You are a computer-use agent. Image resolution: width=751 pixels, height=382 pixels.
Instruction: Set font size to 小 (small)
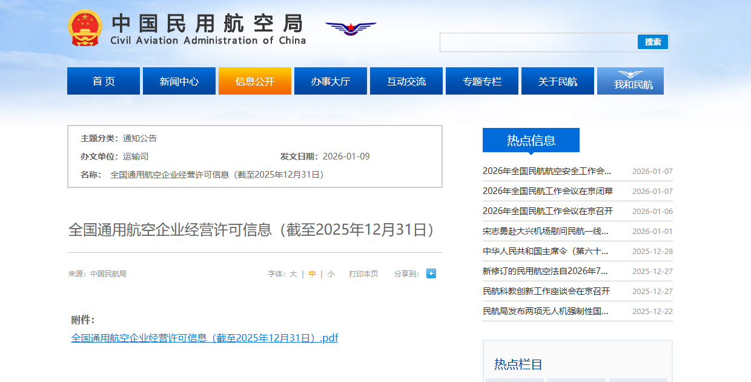(x=331, y=274)
